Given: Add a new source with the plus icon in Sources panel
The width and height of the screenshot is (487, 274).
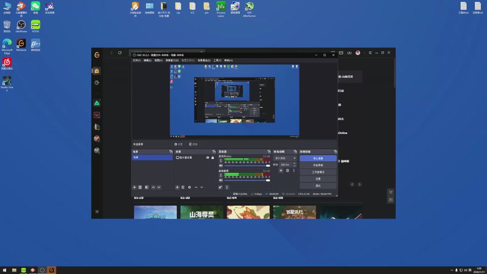Looking at the screenshot, I should tap(177, 188).
